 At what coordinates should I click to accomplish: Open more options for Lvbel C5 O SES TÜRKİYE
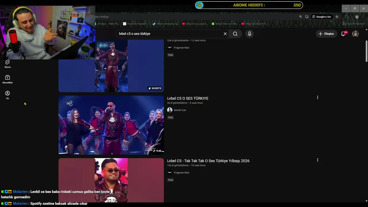click(317, 97)
